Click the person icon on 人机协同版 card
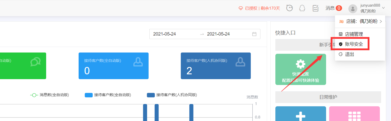 (x=240, y=62)
